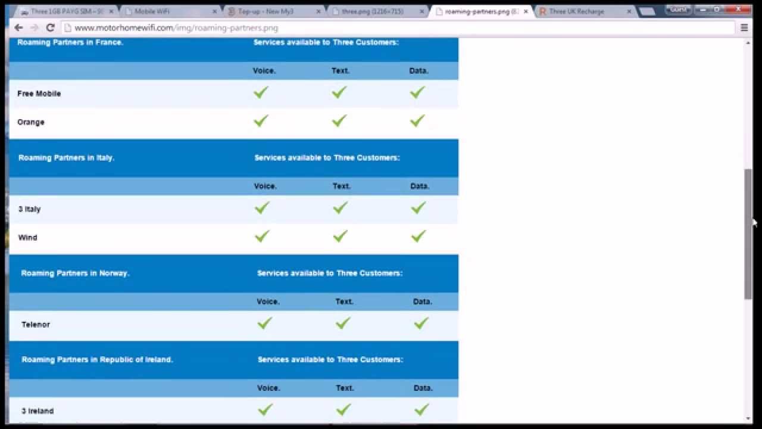
Task: Close the three.png tab
Action: click(x=422, y=11)
